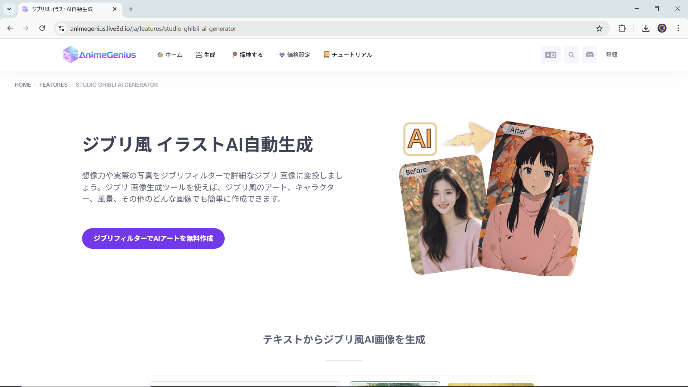The image size is (688, 387).
Task: Go to HOME breadcrumb
Action: (23, 85)
